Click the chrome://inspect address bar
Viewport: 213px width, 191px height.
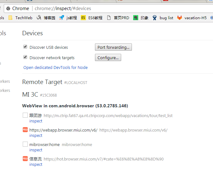click(x=109, y=8)
